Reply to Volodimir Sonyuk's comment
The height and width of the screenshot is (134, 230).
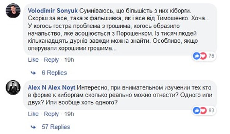(51, 60)
